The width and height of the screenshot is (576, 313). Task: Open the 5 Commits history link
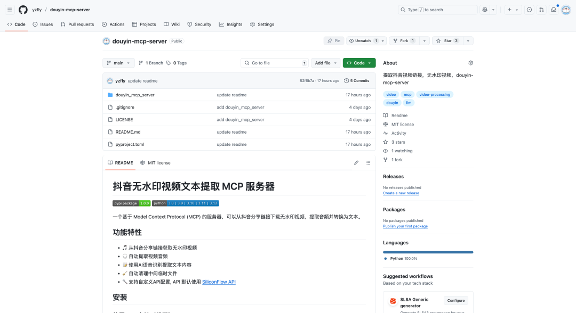click(x=357, y=80)
